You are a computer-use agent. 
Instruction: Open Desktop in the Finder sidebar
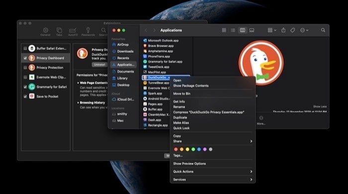point(123,85)
